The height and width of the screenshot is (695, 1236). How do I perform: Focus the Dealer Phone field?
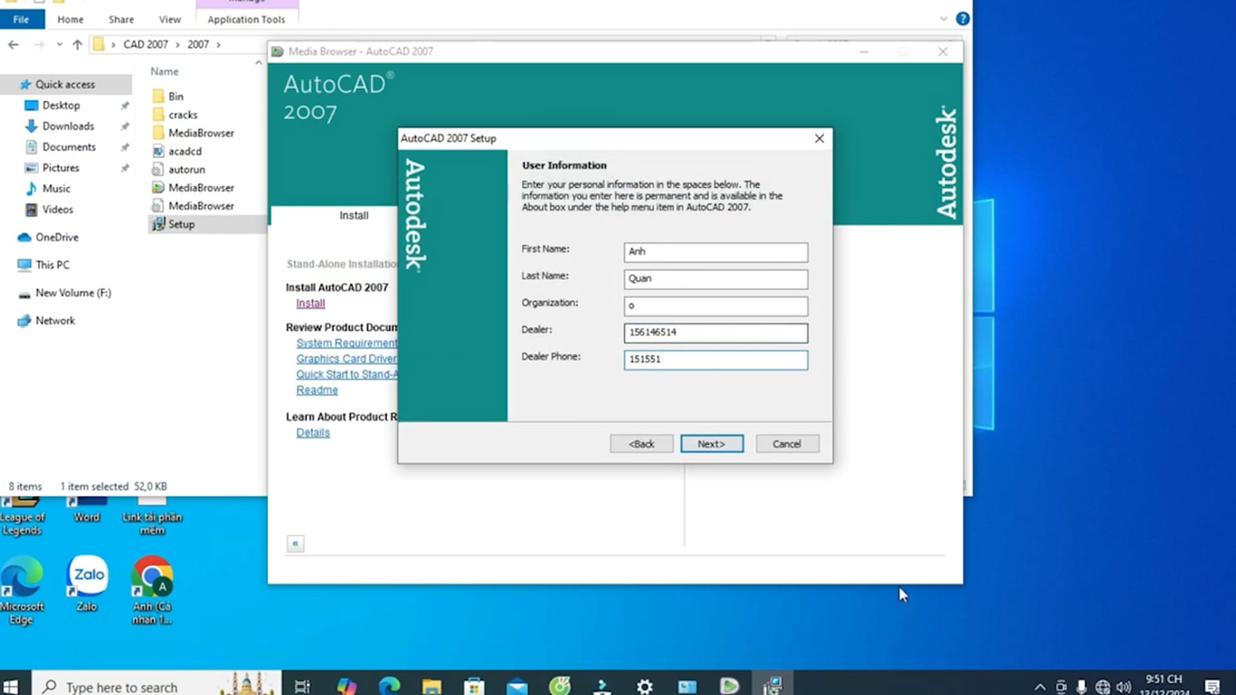[x=715, y=360]
